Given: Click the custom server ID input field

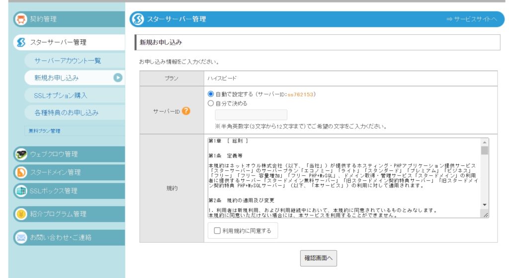Looking at the screenshot, I should pos(251,115).
